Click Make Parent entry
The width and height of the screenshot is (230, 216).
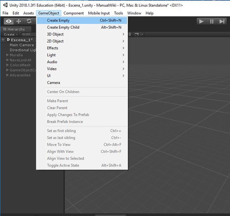coord(82,101)
